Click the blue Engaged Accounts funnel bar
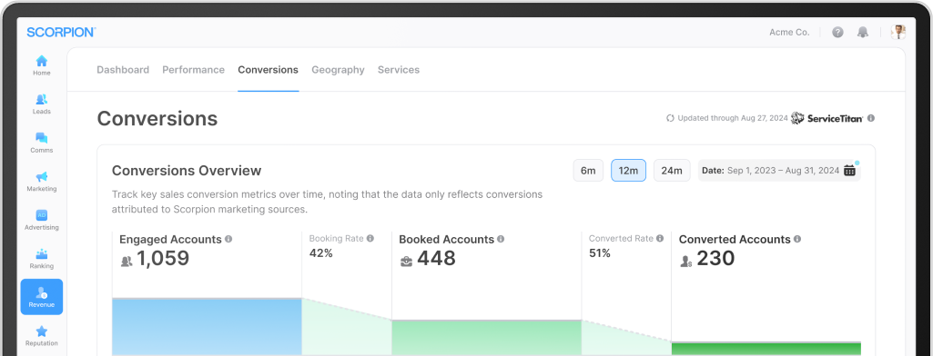Viewport: 933px width, 356px height. pyautogui.click(x=207, y=326)
